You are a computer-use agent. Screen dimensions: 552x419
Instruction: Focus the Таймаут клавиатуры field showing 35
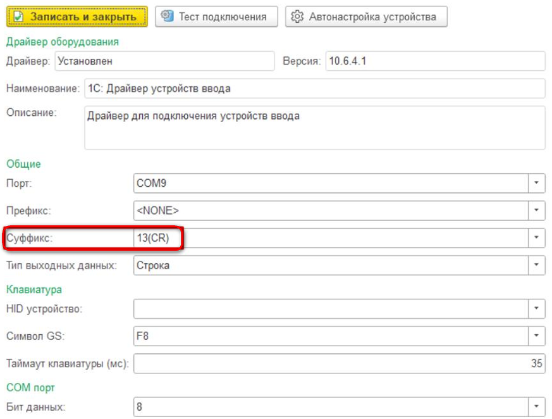click(340, 363)
